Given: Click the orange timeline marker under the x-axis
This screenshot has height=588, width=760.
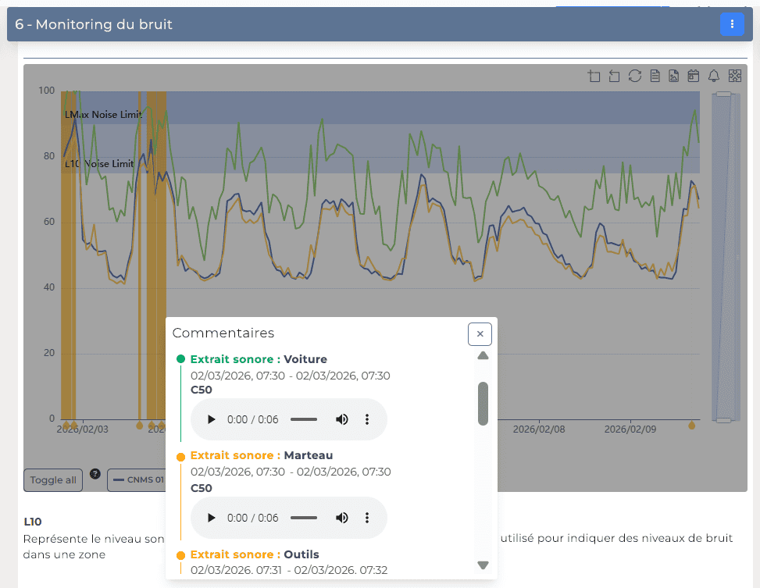Looking at the screenshot, I should 691,426.
